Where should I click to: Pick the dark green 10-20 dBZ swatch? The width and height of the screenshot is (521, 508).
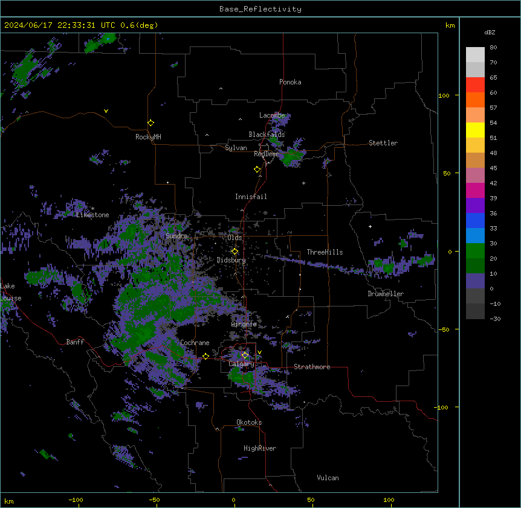(475, 266)
